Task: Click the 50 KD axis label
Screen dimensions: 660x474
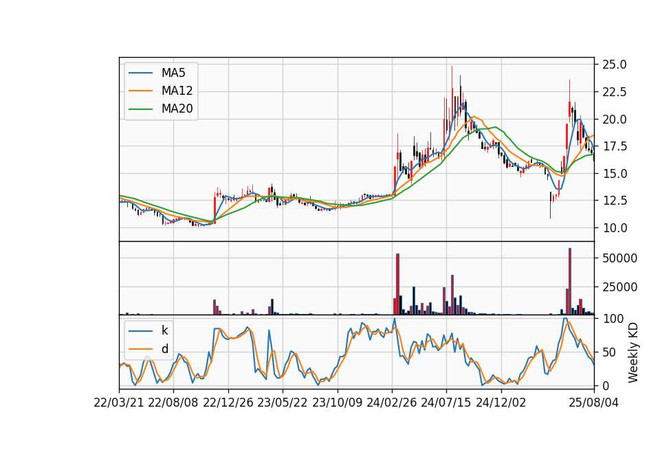Action: [x=609, y=352]
